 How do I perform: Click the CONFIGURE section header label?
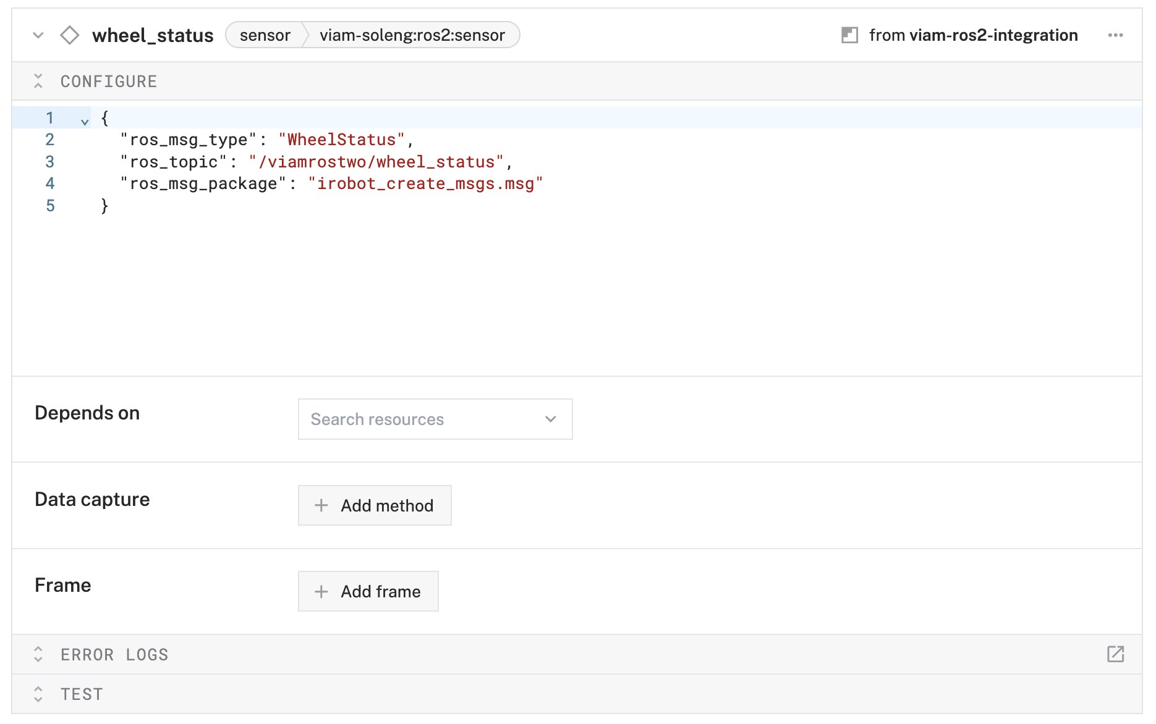point(109,82)
